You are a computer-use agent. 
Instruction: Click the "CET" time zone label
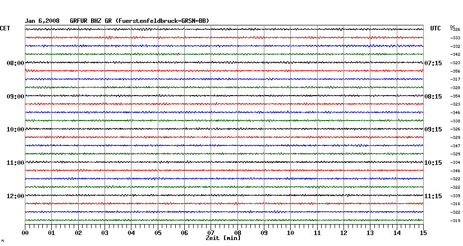tap(5, 28)
